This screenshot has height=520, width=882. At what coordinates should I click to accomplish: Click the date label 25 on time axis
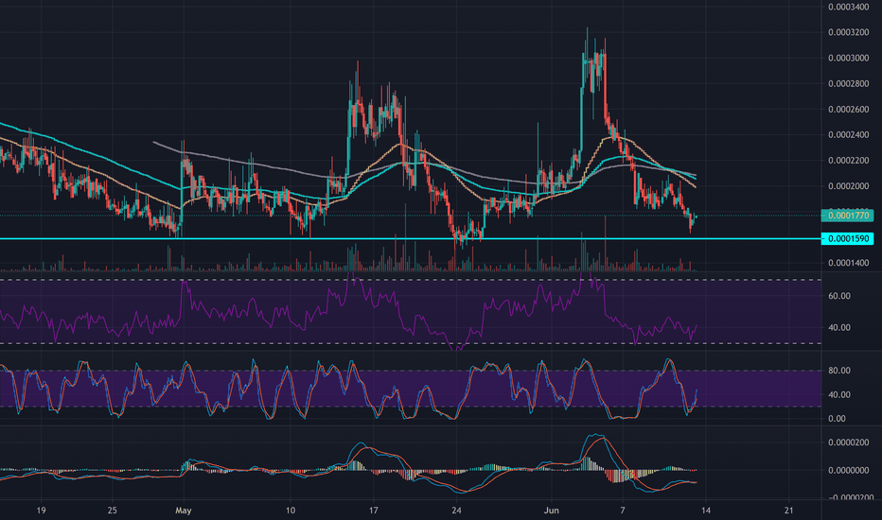point(112,511)
